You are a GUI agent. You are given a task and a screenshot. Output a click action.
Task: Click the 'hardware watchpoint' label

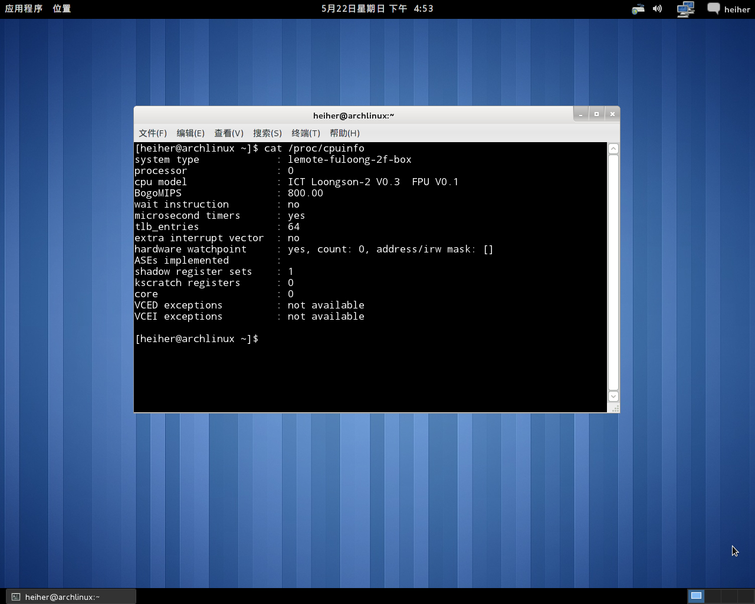pyautogui.click(x=191, y=249)
